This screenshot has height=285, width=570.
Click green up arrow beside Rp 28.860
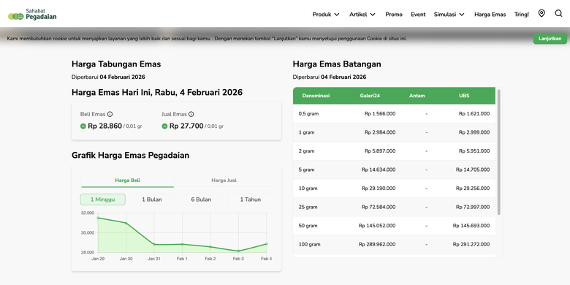[x=83, y=126]
